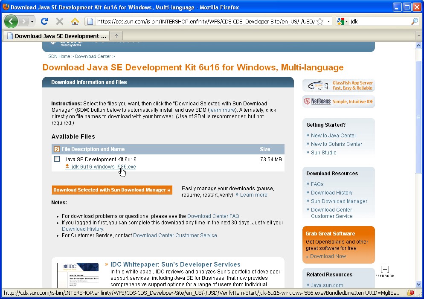Click the Download Center breadcrumb link
Viewport: 424px width, 299px height.
(x=93, y=56)
